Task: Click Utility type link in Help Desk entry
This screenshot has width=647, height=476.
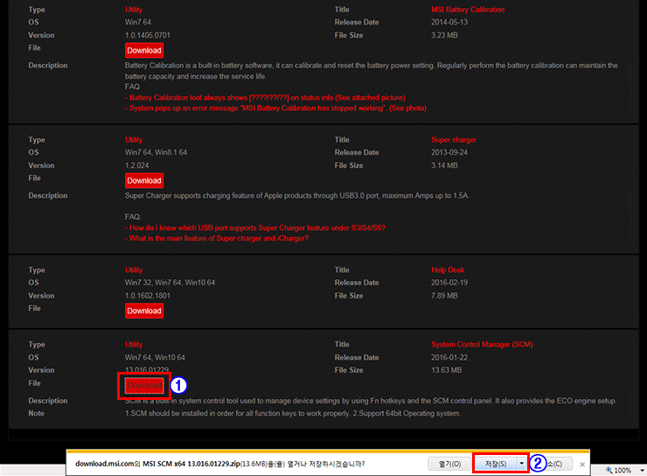Action: pyautogui.click(x=134, y=270)
